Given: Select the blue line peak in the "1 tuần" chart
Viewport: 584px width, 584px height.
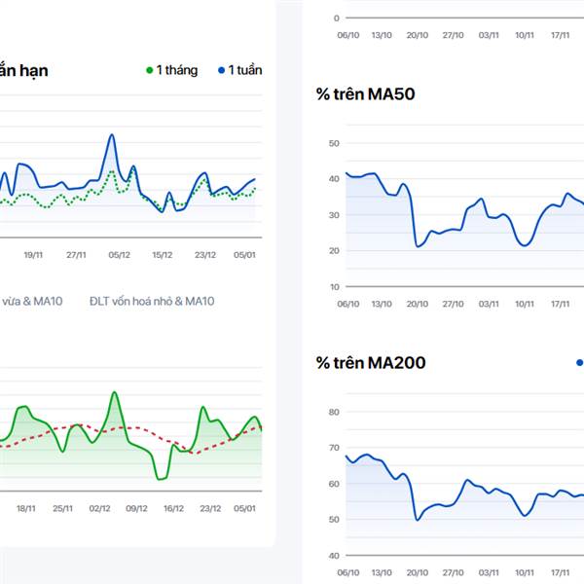Looking at the screenshot, I should pos(112,135).
